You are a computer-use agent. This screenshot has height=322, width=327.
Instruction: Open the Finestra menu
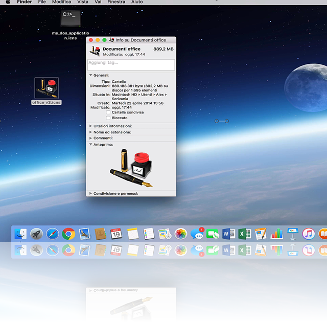pyautogui.click(x=116, y=2)
